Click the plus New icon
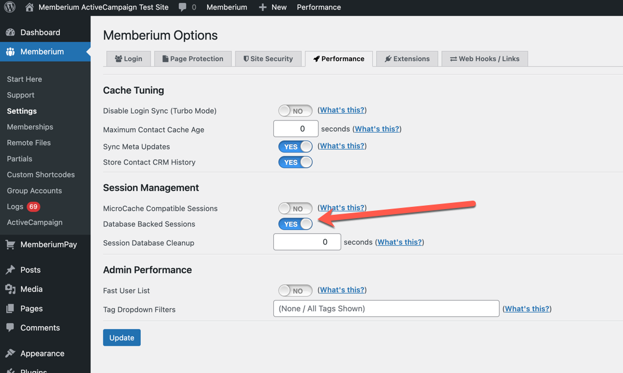The height and width of the screenshot is (373, 623). [262, 7]
